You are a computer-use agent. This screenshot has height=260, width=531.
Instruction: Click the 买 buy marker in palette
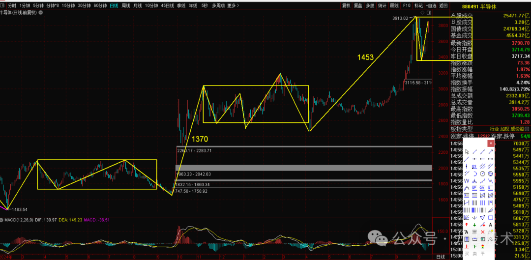tap(467, 254)
